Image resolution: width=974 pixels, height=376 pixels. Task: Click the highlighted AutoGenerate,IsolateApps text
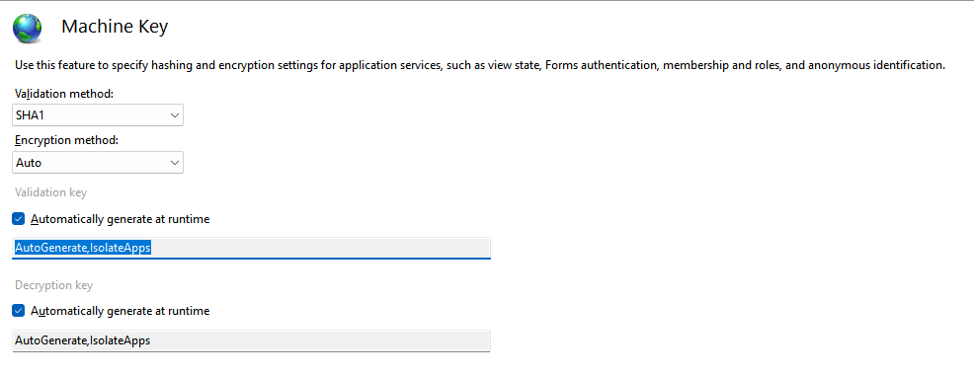[83, 248]
